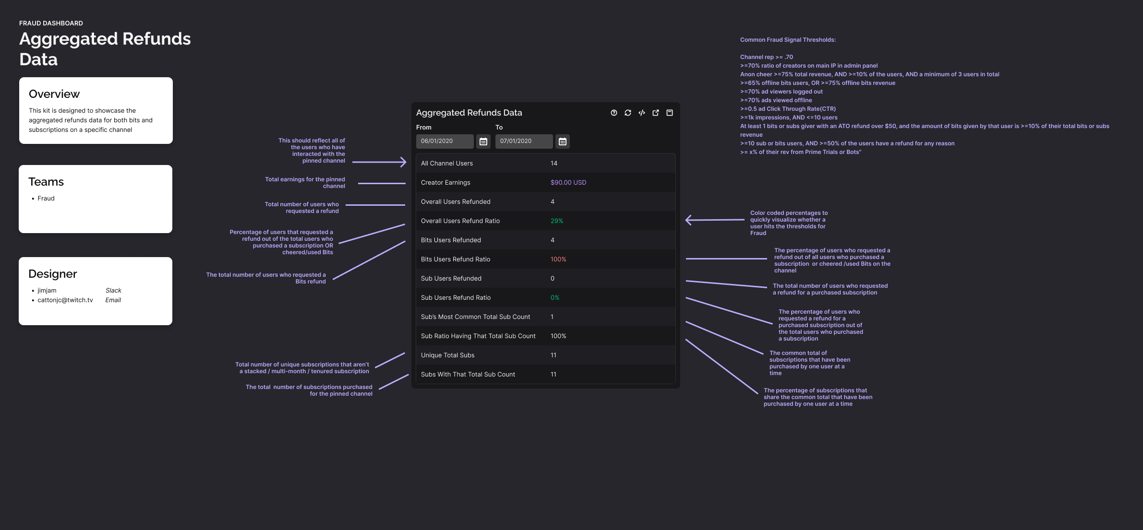Click Sub's Most Common Total Sub Count
1143x530 pixels.
click(475, 317)
